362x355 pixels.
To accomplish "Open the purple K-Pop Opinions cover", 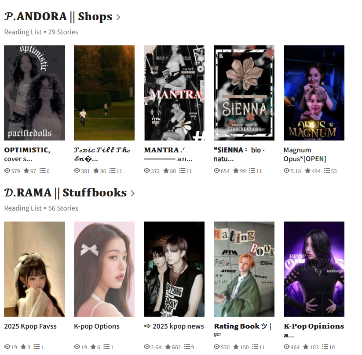I will click(x=314, y=269).
